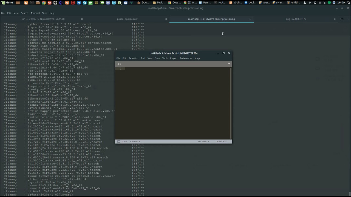The image size is (351, 197).
Task: Click the new terminal tab icon
Action: pos(342,19)
